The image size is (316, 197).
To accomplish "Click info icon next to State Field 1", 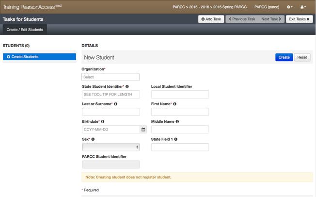I will [x=176, y=139].
